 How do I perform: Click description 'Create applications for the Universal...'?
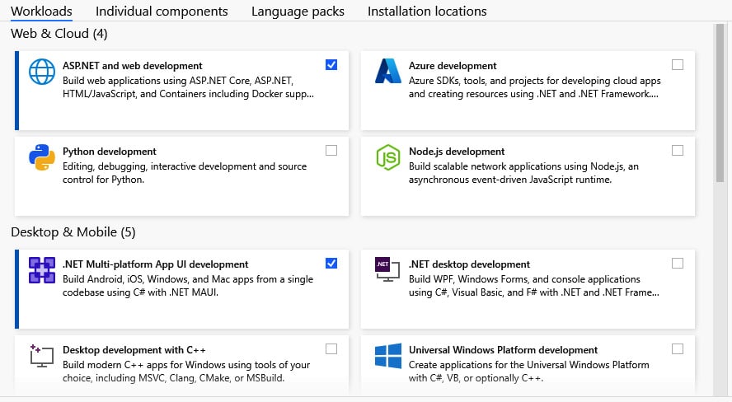coord(529,372)
